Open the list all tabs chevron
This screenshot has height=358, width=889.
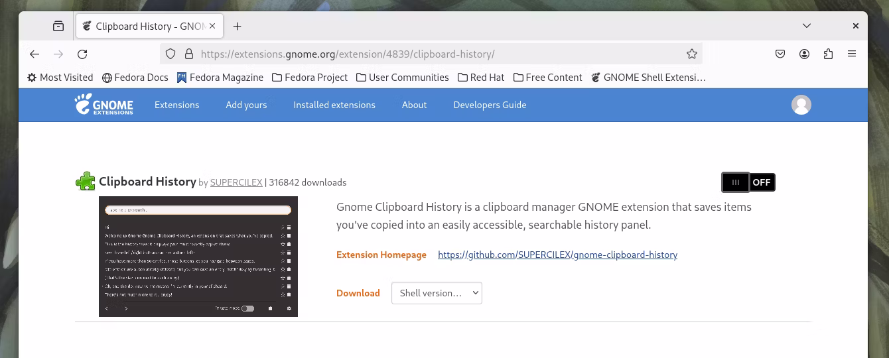807,27
